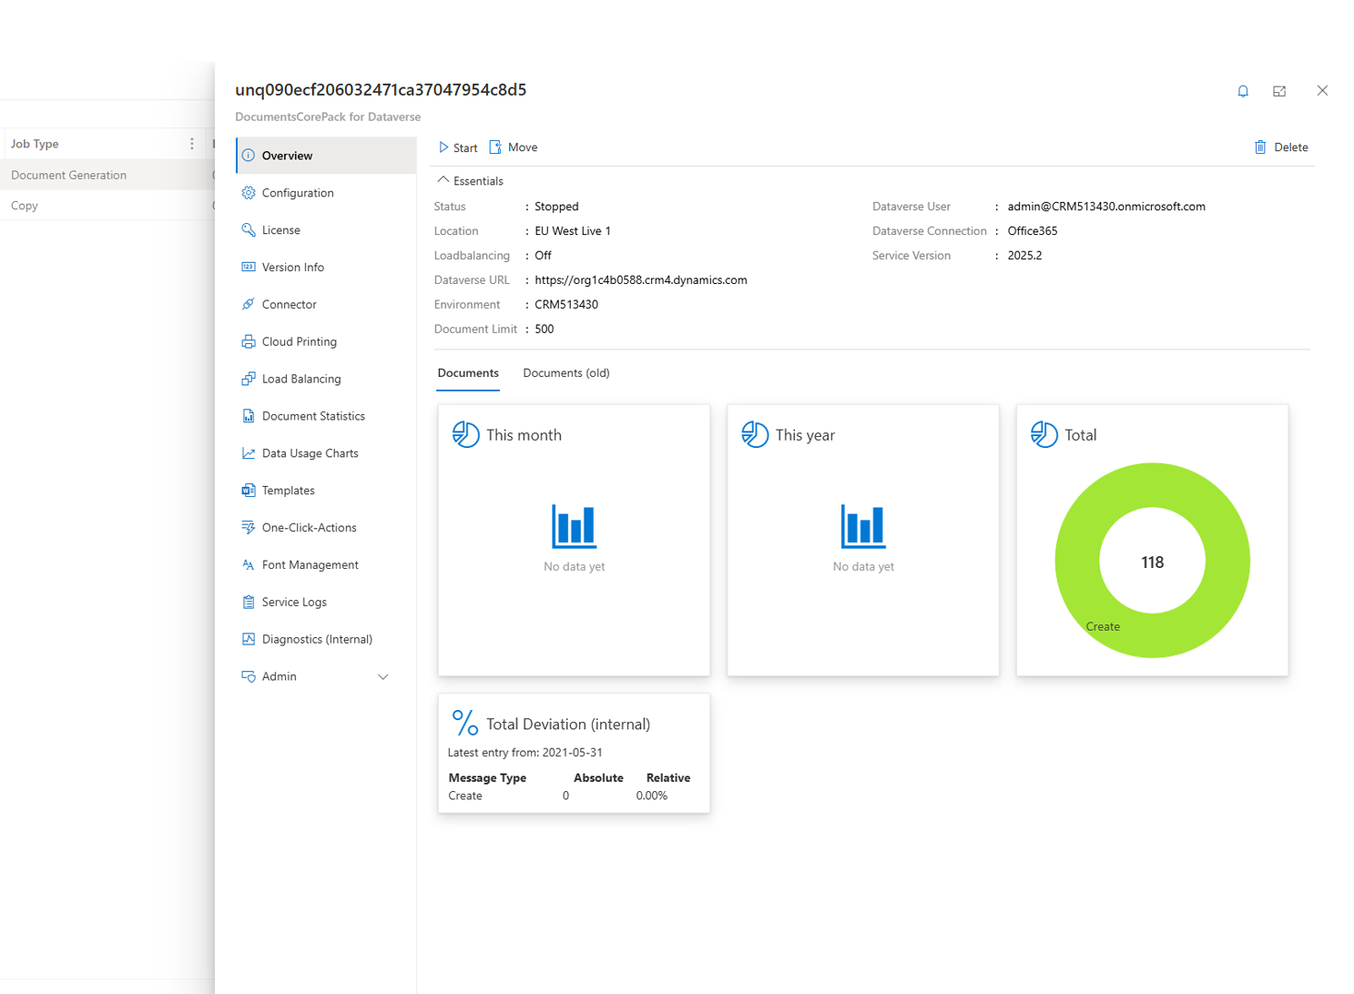Click the This year pie chart icon

pyautogui.click(x=755, y=434)
